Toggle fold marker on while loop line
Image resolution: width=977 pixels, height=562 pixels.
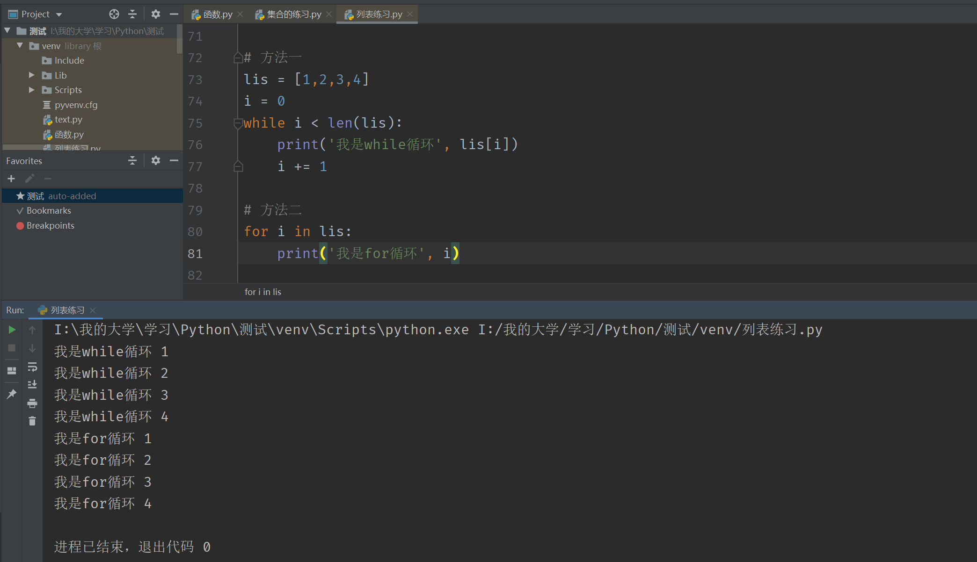pyautogui.click(x=238, y=123)
